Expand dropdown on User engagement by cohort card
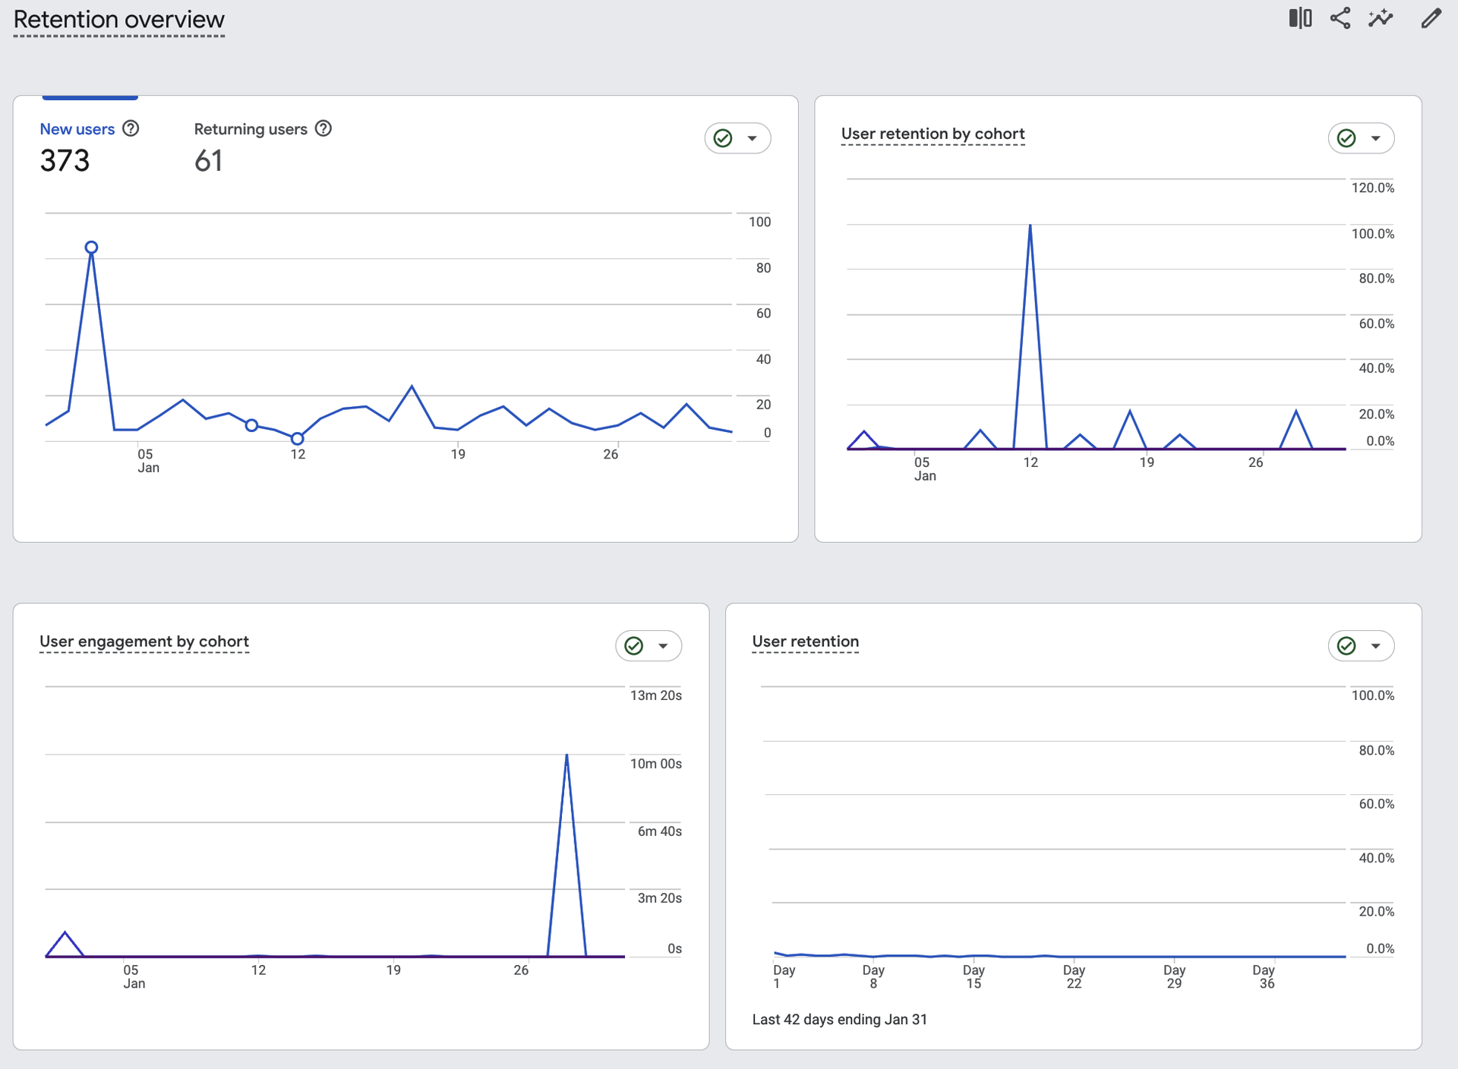Screen dimensions: 1458x1069 click(x=663, y=646)
